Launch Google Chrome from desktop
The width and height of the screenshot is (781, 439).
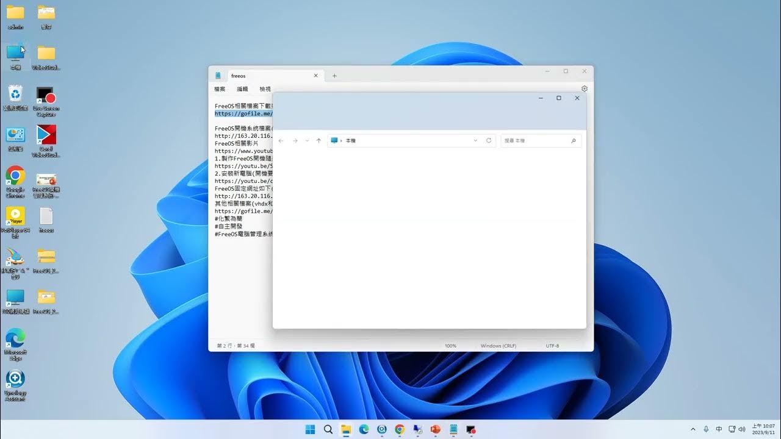15,182
